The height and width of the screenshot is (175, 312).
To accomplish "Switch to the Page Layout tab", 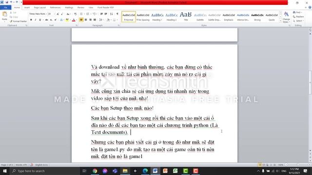I will pyautogui.click(x=40, y=7).
